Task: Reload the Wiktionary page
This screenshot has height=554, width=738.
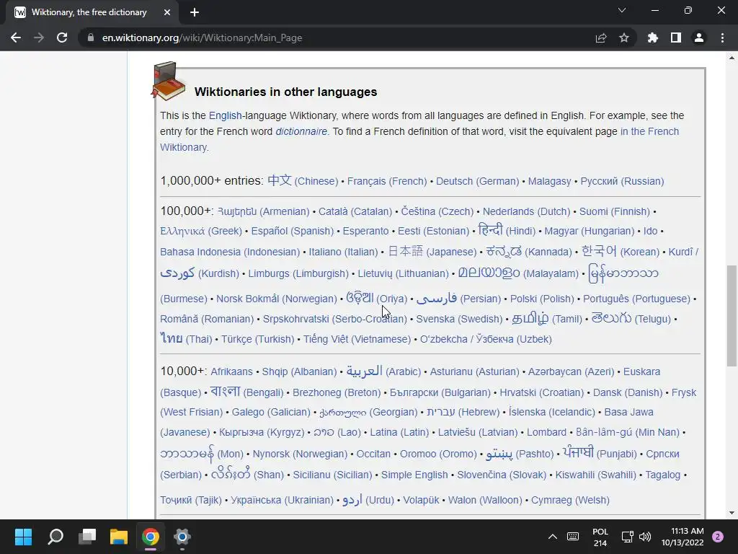Action: point(62,38)
